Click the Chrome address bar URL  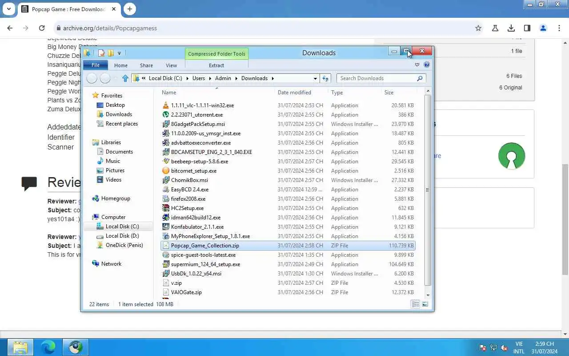(x=110, y=28)
